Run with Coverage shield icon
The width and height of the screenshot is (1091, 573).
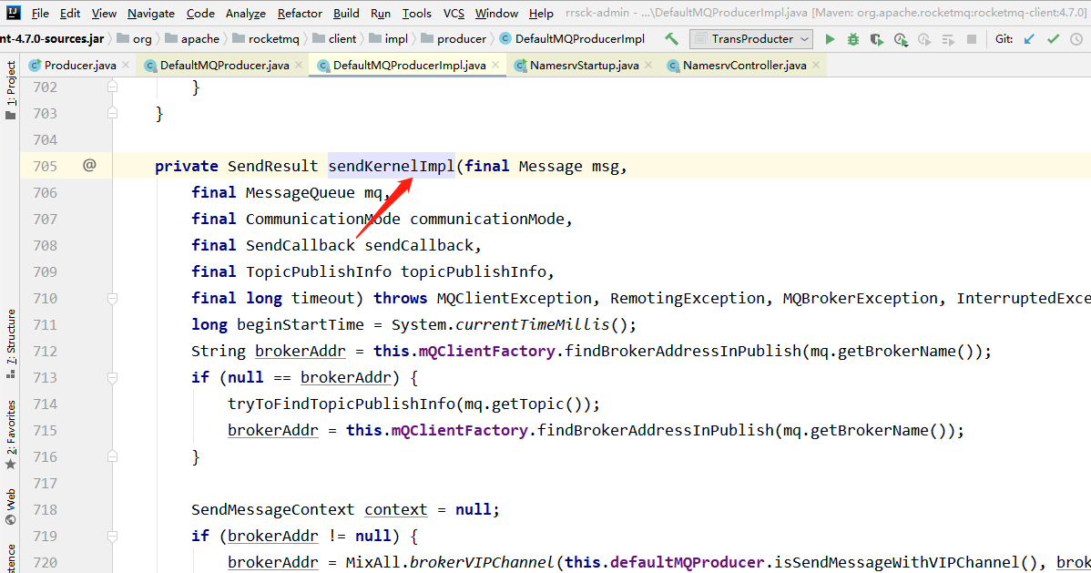click(x=877, y=40)
